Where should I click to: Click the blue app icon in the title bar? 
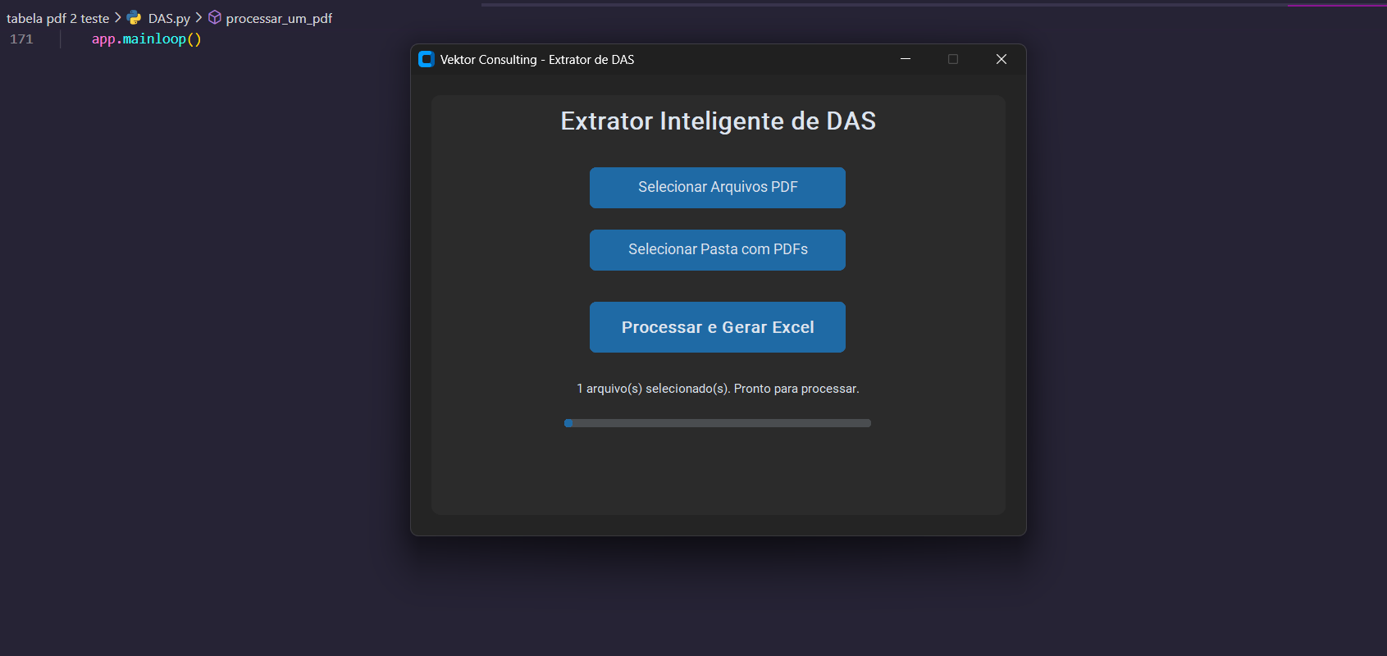(426, 59)
